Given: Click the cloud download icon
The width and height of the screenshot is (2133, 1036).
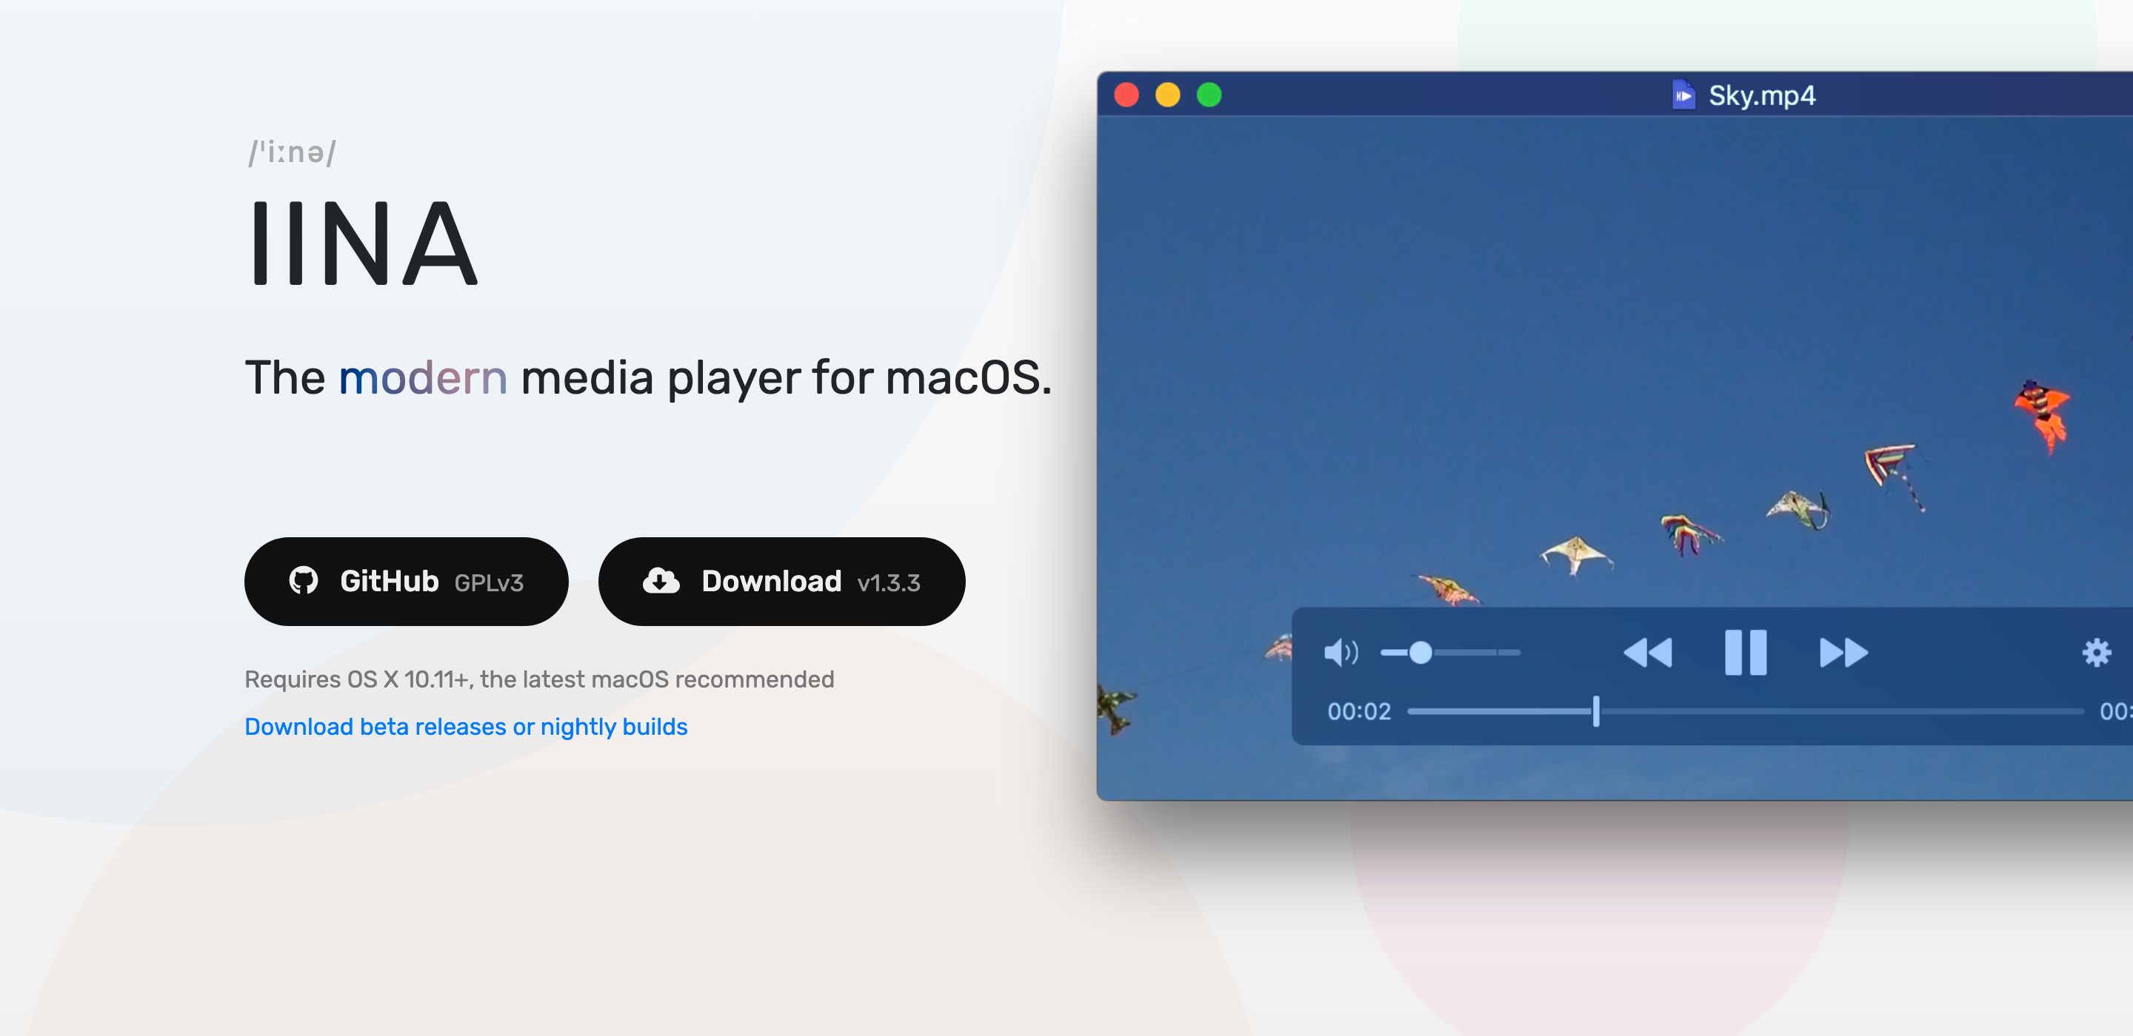Looking at the screenshot, I should point(661,581).
